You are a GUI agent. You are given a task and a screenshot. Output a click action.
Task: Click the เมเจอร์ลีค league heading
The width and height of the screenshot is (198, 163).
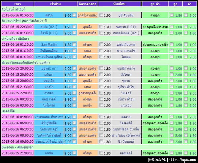(x=8, y=111)
